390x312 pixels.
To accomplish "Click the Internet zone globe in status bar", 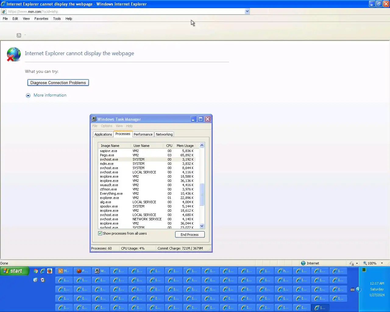I will (x=303, y=263).
